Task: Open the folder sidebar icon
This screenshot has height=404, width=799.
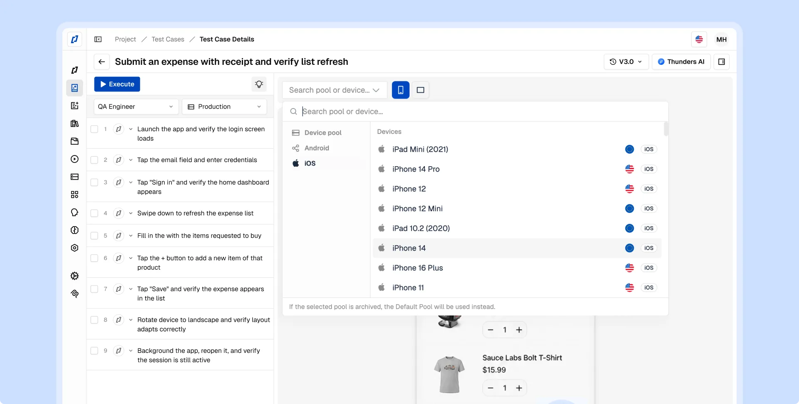Action: (74, 141)
